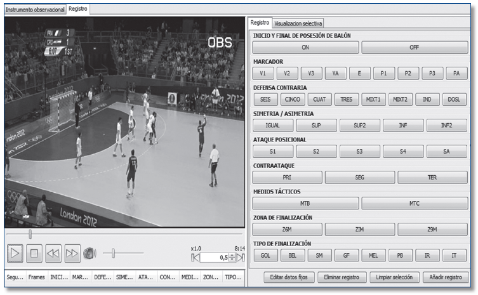Turn ball possession ON
Viewport: 478px width, 295px height.
[x=305, y=47]
